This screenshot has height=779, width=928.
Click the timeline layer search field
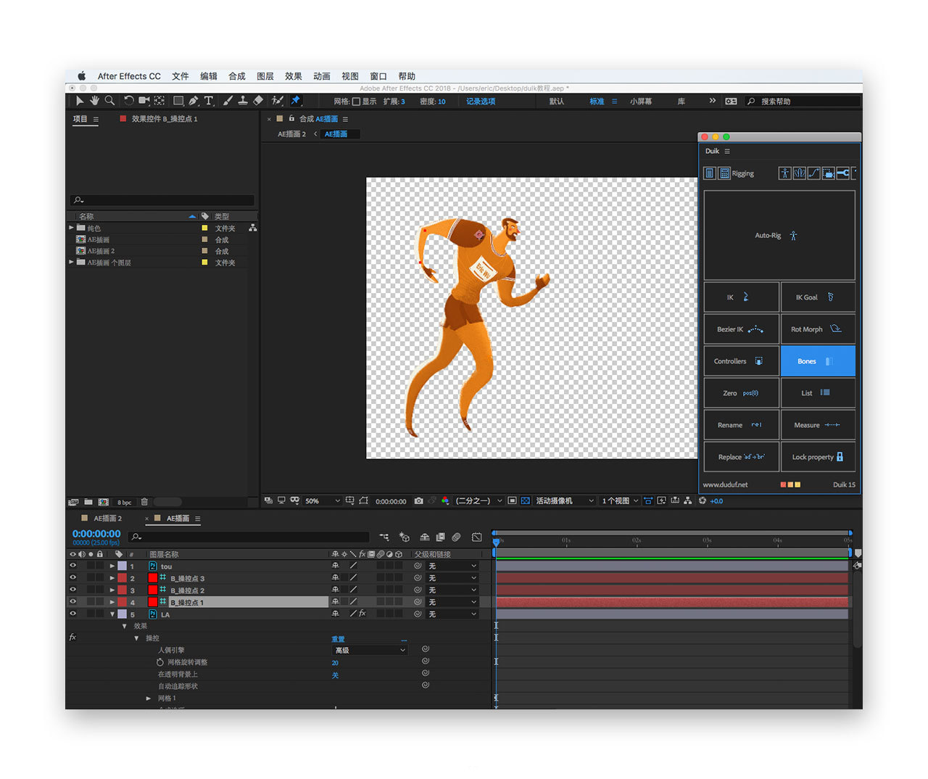249,537
